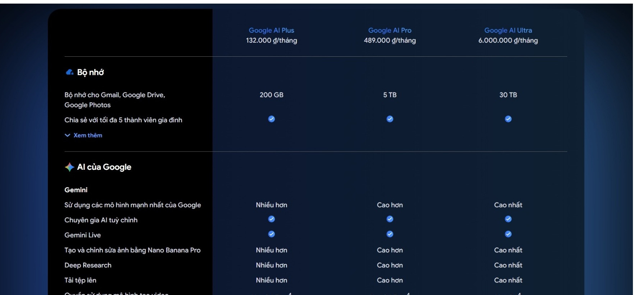Viewport: 634px width, 295px height.
Task: Click Gemini Live checkmark in Pro column
Action: 390,234
